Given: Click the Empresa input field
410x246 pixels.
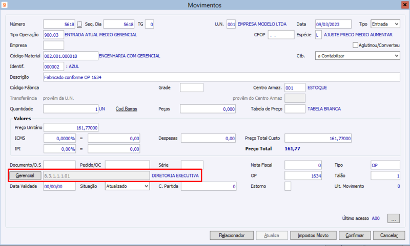Looking at the screenshot, I should [x=54, y=46].
